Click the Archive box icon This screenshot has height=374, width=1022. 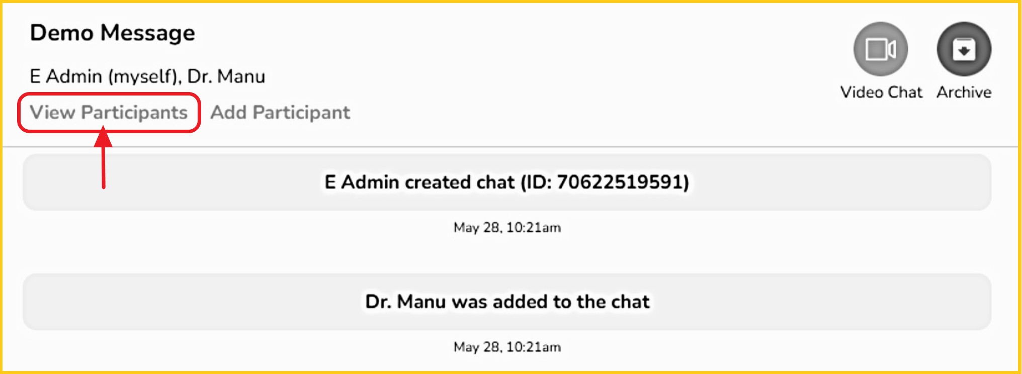pos(964,49)
